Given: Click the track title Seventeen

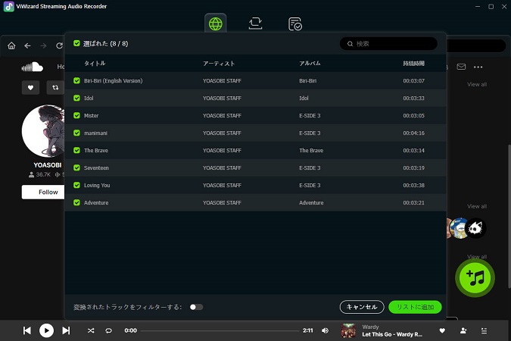Looking at the screenshot, I should point(96,167).
